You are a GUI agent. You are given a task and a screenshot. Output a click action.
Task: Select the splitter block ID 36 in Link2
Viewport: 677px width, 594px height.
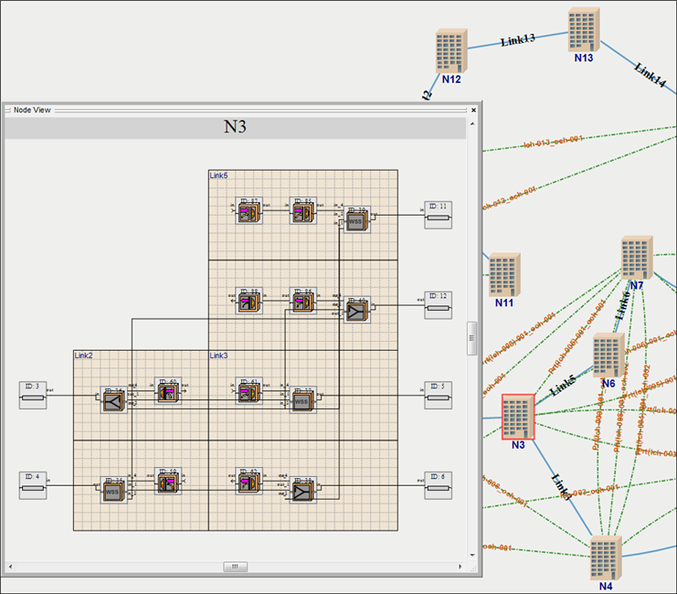point(113,400)
